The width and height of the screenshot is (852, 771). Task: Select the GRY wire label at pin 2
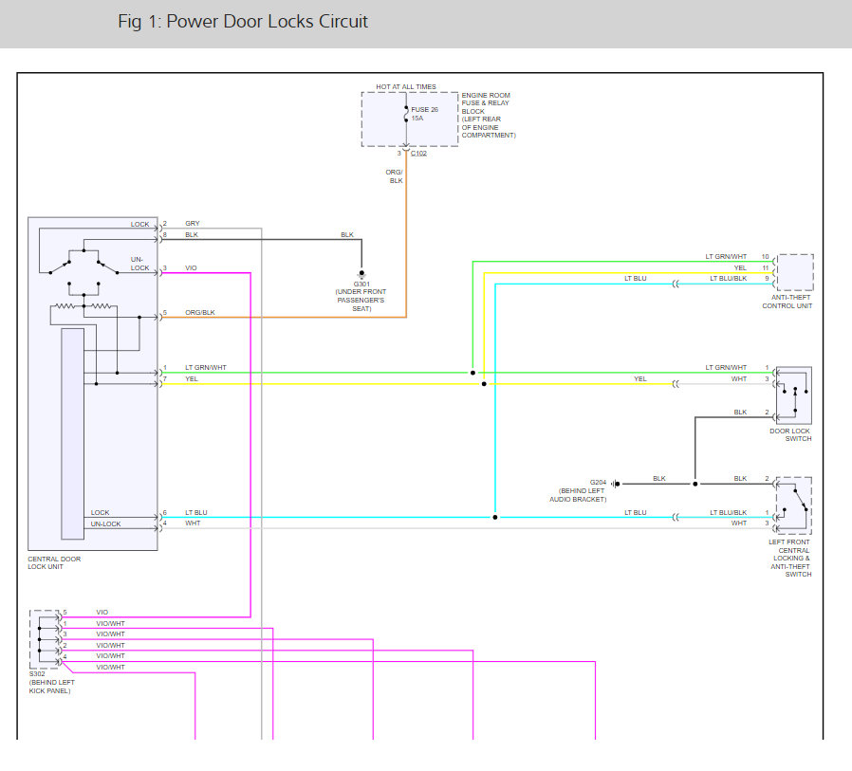coord(193,224)
